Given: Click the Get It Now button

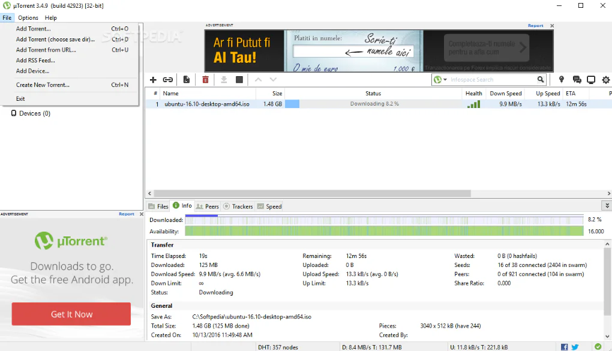Looking at the screenshot, I should pyautogui.click(x=71, y=314).
